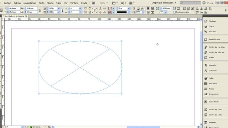Open the Aspectos esenciales workspace dropdown

[x=164, y=3]
